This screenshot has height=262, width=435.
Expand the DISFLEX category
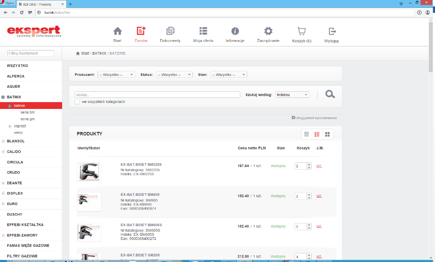tap(3, 194)
